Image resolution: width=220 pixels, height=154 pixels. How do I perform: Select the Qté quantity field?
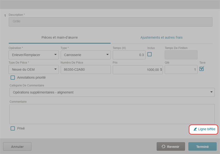(181, 70)
